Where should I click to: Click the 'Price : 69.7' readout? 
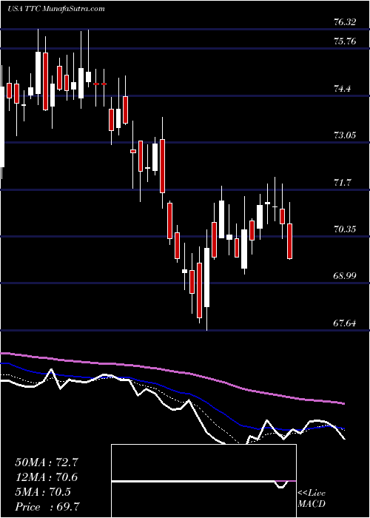tap(47, 507)
